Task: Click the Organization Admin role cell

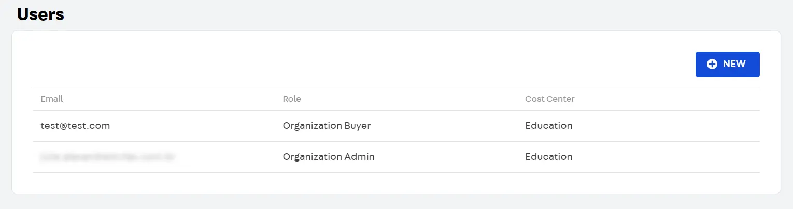Action: click(329, 157)
